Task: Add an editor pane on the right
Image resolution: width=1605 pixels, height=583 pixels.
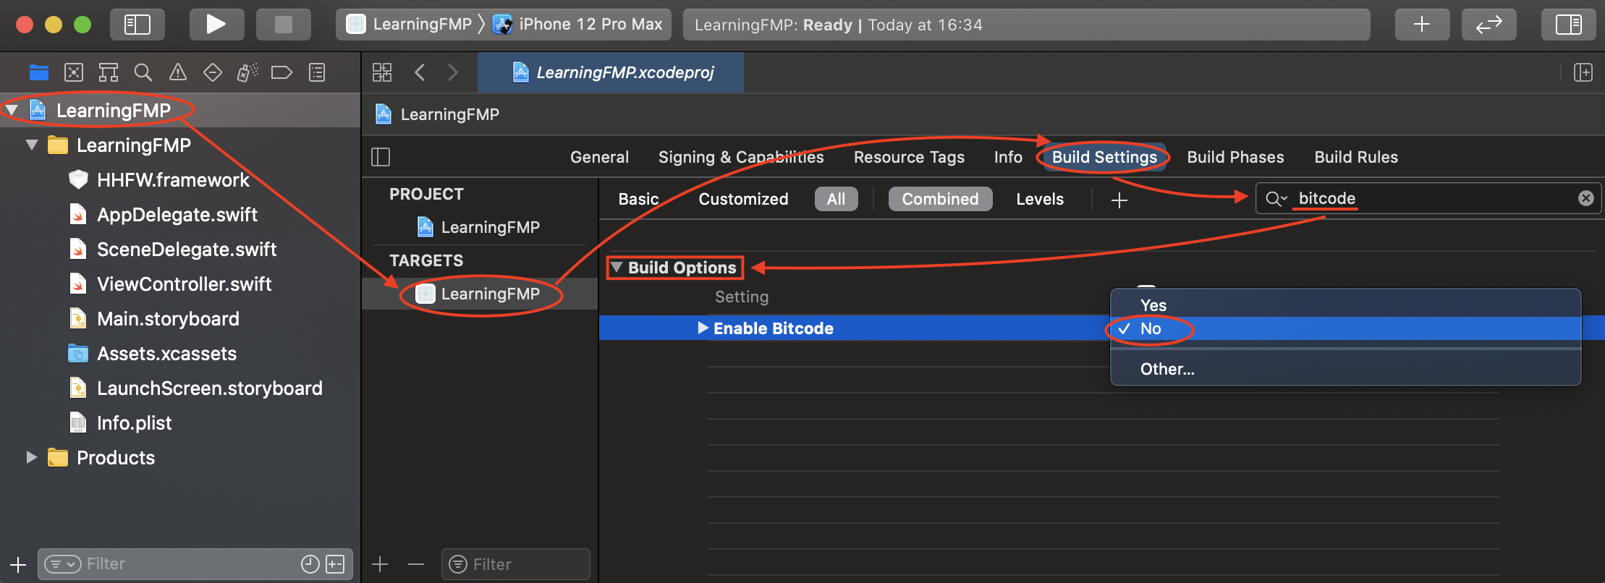Action: (x=1583, y=72)
